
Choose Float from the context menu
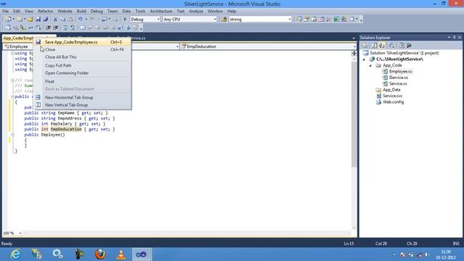coord(82,81)
